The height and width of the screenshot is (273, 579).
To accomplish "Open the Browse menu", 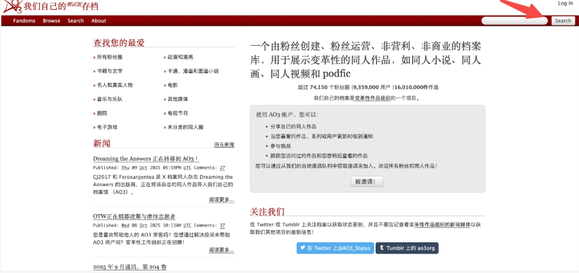I will point(52,21).
